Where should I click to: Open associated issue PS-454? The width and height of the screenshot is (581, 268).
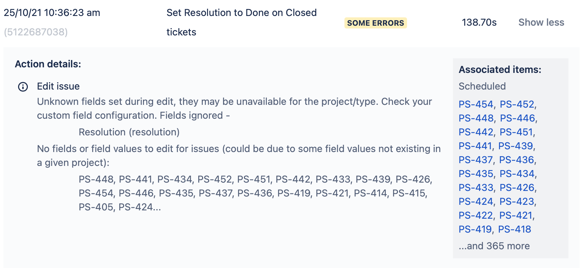point(476,104)
